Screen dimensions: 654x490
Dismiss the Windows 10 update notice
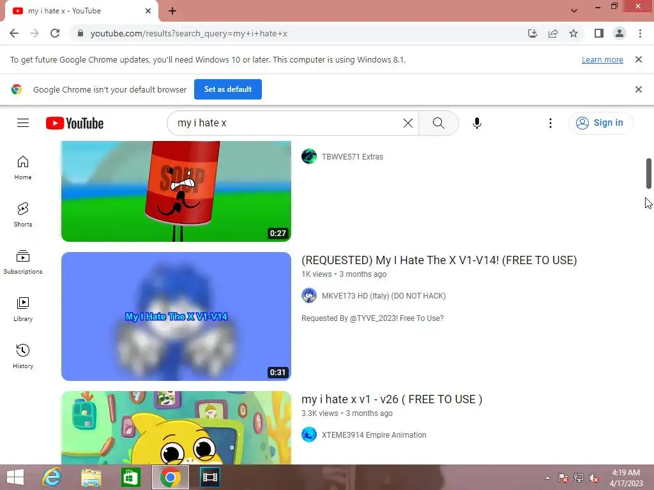638,59
